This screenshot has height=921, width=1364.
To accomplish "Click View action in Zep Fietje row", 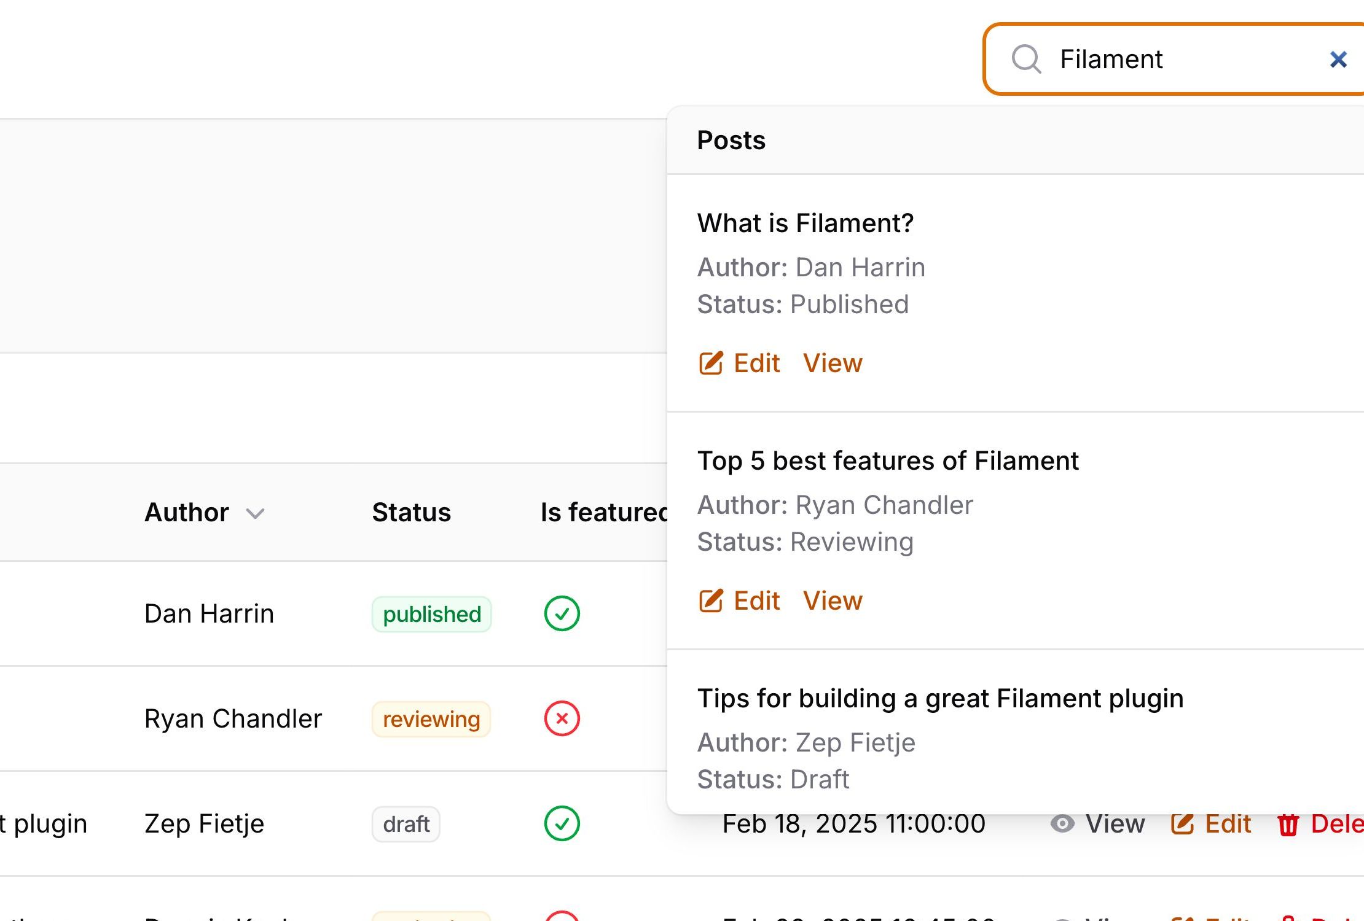I will [1097, 823].
